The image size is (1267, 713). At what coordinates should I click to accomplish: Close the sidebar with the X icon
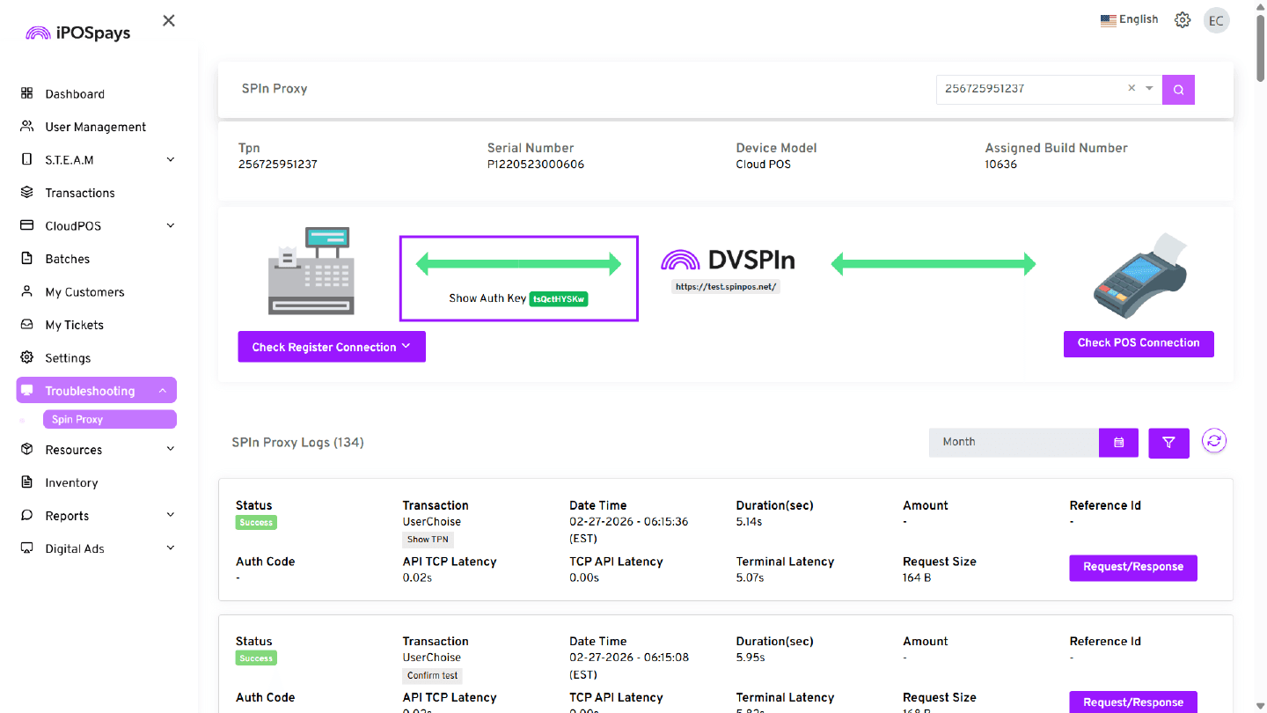(x=169, y=20)
